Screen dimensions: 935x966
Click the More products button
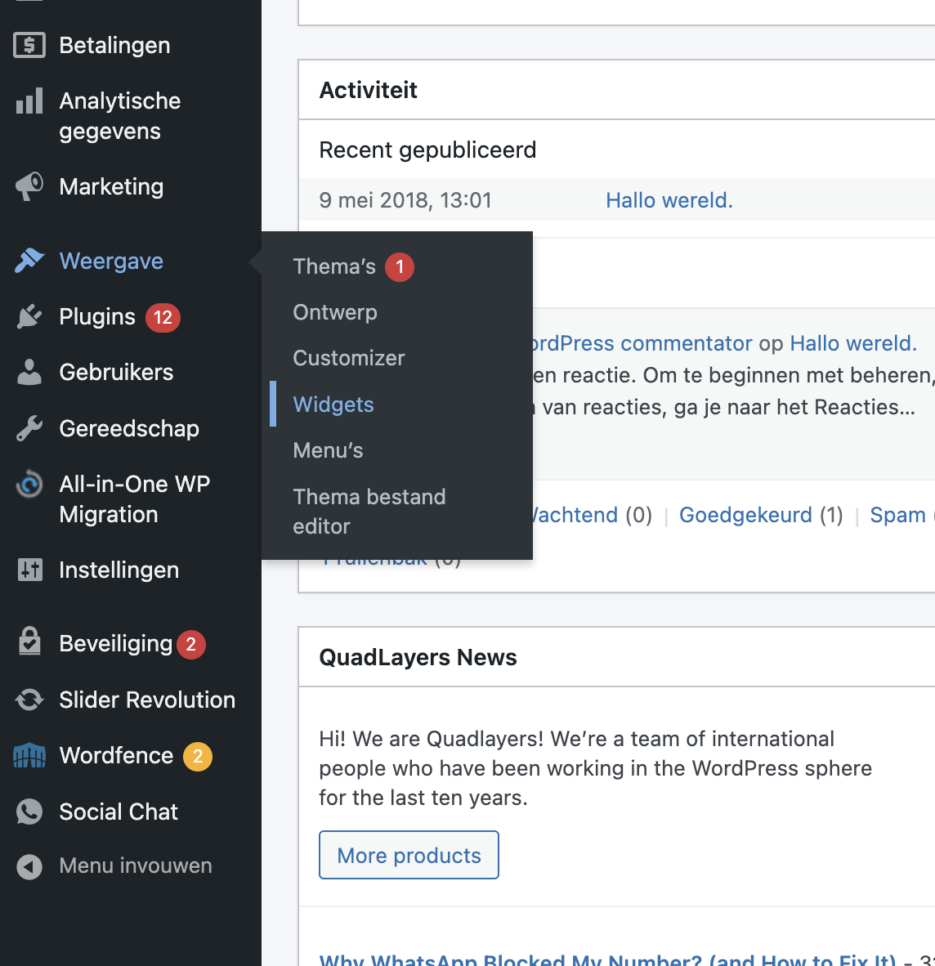pos(409,855)
